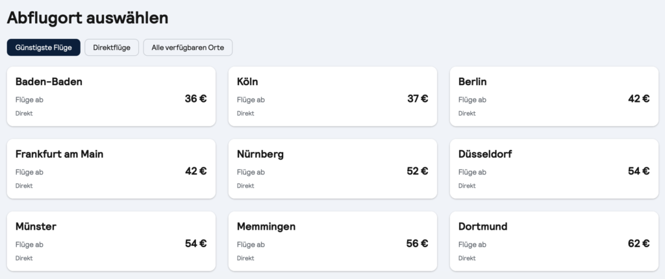This screenshot has height=279, width=665.
Task: Choose Nürnberg departure option
Action: 332,169
